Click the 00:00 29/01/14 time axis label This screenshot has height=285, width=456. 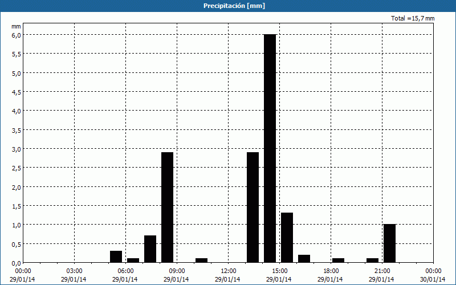pos(22,275)
